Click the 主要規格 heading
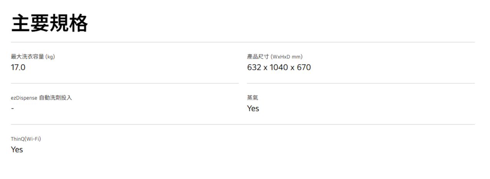Screen dimensions: 490x179 click(x=49, y=23)
